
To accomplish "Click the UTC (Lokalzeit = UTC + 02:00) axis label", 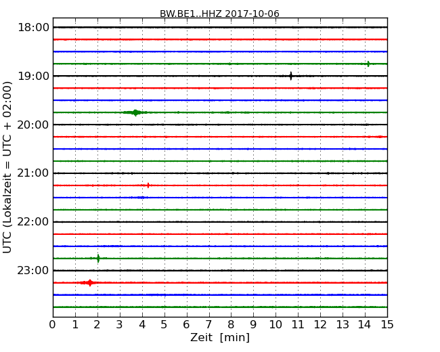I will [x=7, y=167].
